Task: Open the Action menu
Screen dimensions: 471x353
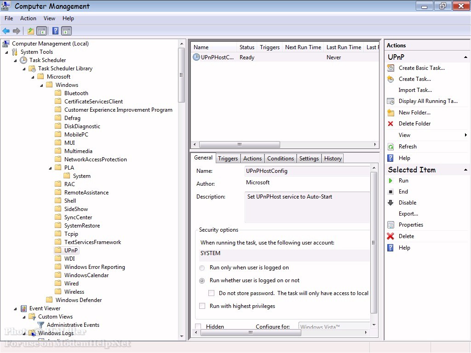Action: pos(28,18)
